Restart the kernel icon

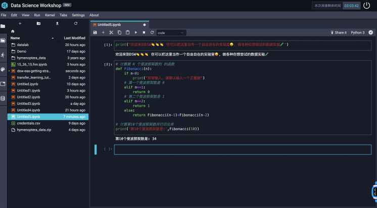coord(152,32)
